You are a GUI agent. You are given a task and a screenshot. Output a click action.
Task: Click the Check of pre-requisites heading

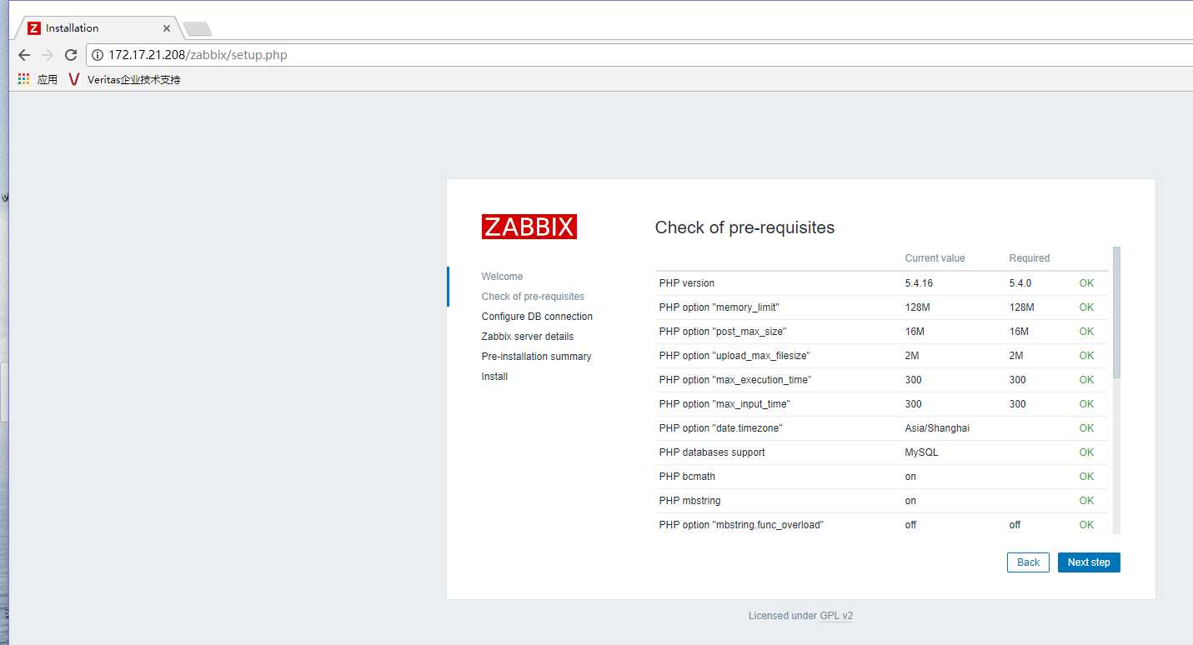click(744, 227)
